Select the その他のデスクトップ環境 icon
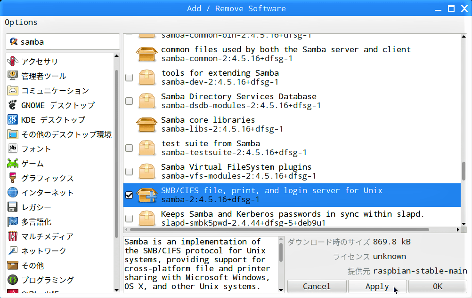 coord(13,134)
